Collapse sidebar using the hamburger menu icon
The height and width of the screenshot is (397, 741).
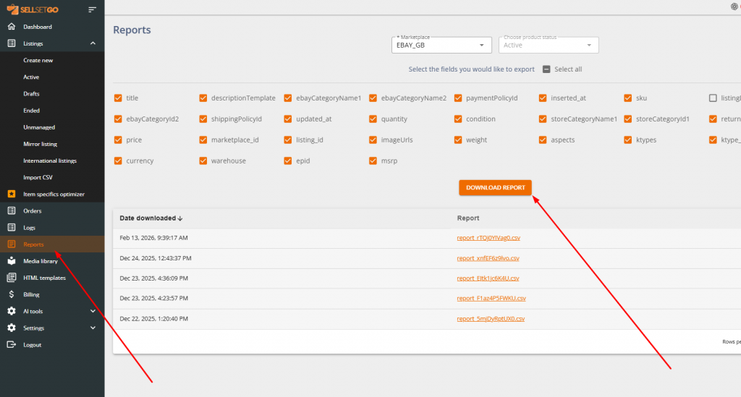[92, 9]
